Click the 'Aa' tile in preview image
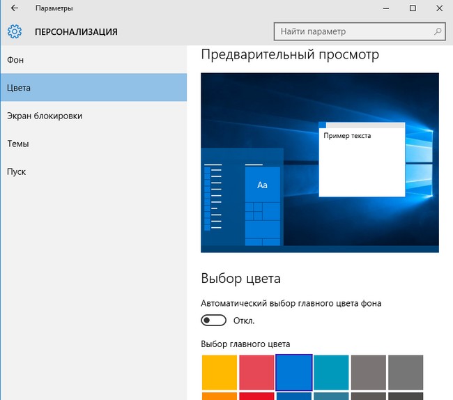This screenshot has width=453, height=400. tap(263, 185)
